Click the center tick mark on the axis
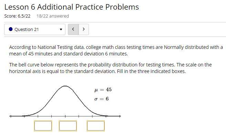 [x=65, y=116]
